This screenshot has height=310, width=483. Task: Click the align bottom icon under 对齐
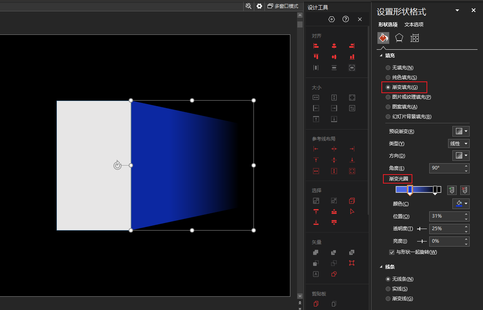point(352,57)
